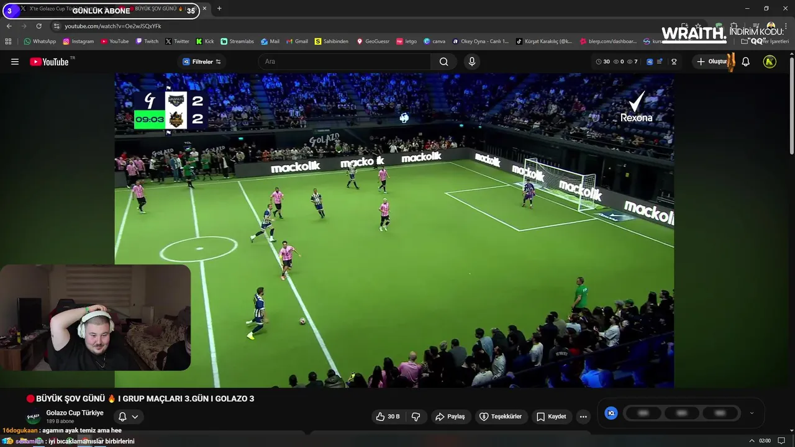The image size is (795, 447).
Task: Click the vidIQ badge below video
Action: (611, 413)
